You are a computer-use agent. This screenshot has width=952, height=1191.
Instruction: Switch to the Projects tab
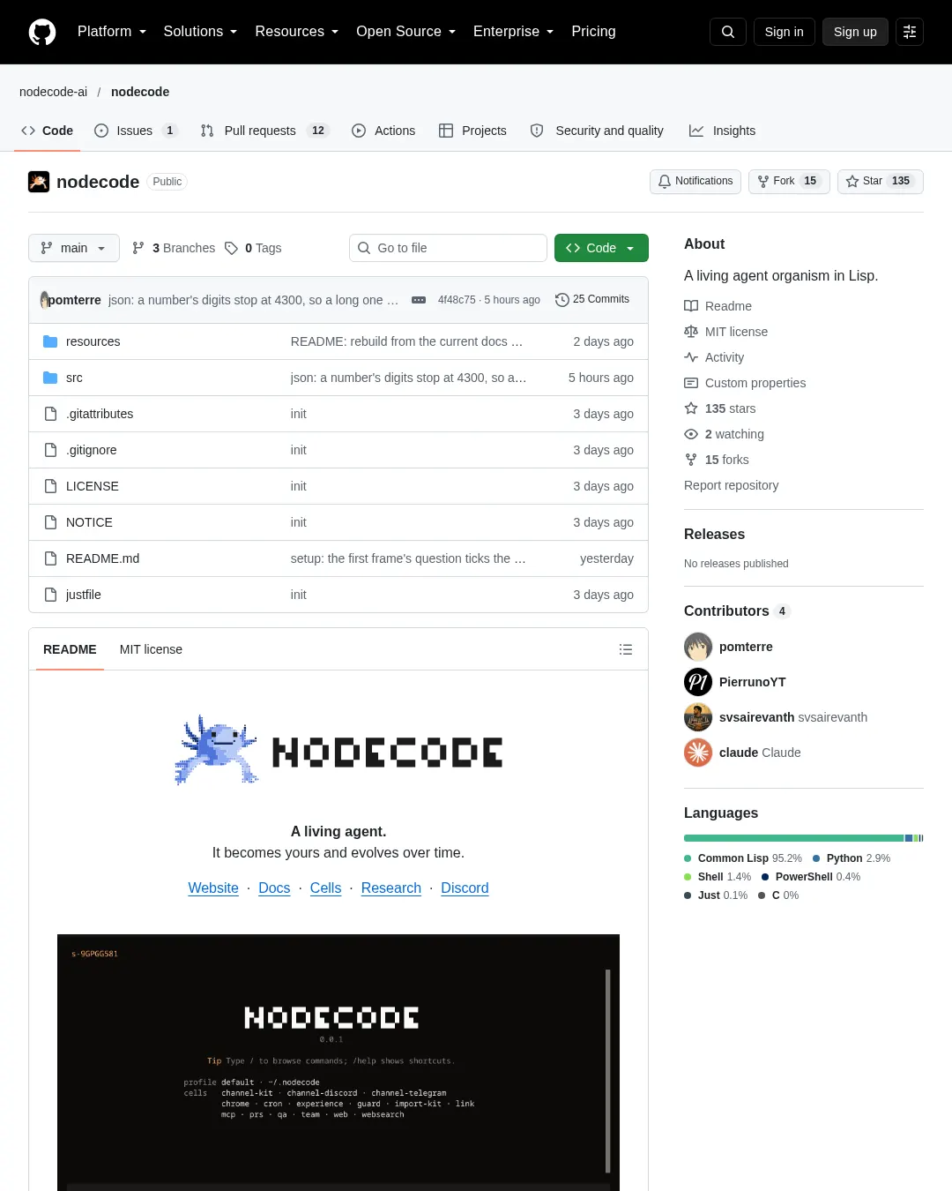[472, 131]
